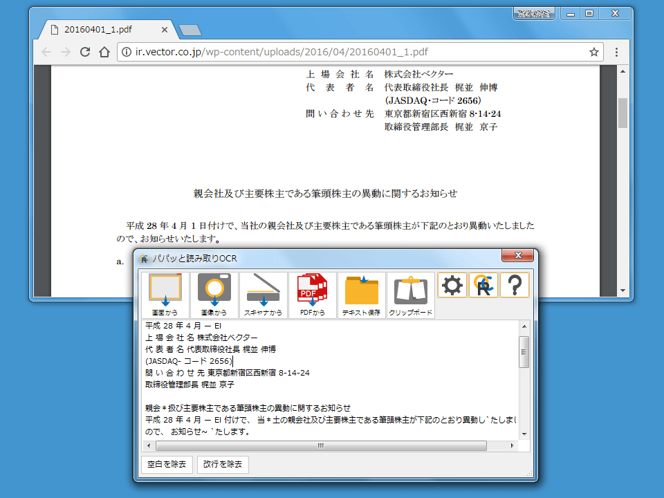The width and height of the screenshot is (664, 498).
Task: Load an image with 画像から
Action: pos(214,295)
